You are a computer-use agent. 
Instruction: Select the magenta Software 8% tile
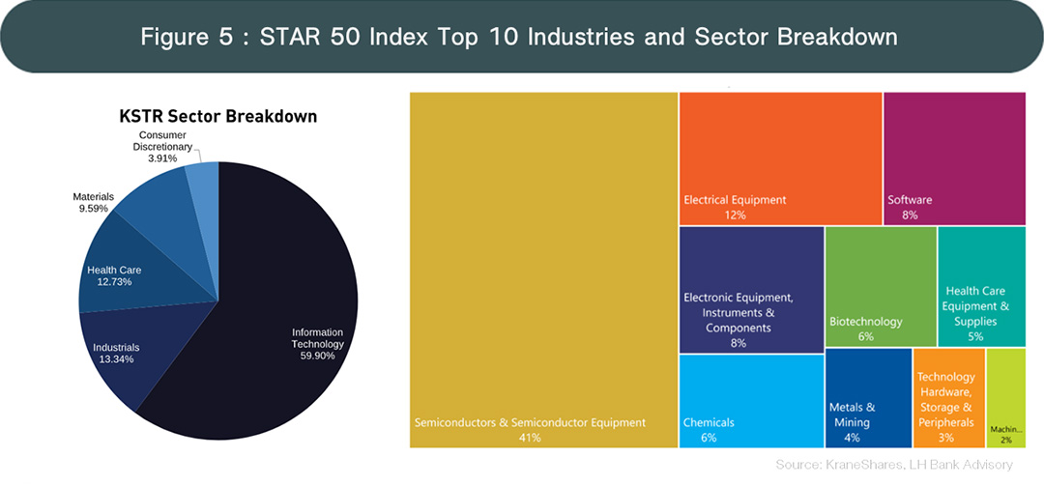pyautogui.click(x=953, y=157)
